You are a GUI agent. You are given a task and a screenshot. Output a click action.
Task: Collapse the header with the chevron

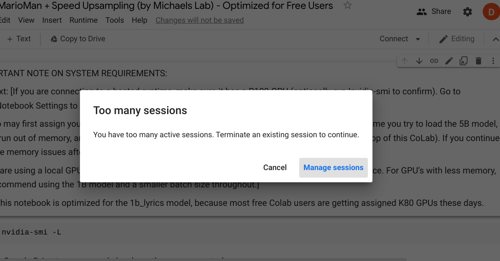pos(496,38)
